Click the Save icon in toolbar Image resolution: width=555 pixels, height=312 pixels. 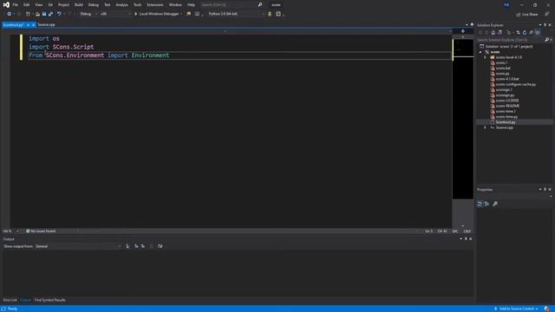click(x=44, y=14)
